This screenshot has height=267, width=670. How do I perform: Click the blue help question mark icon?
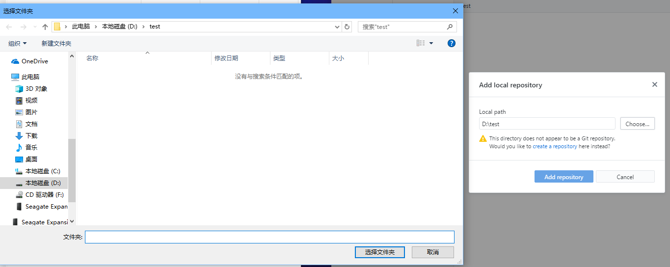click(x=452, y=43)
